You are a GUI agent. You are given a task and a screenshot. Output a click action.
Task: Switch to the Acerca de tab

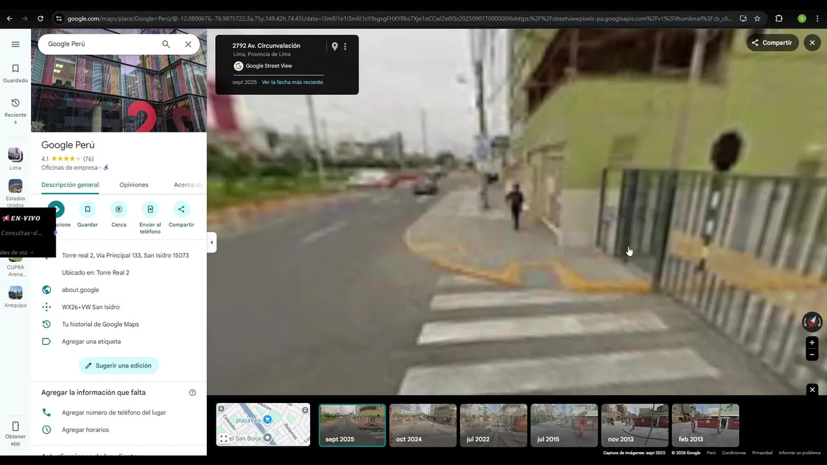[188, 185]
